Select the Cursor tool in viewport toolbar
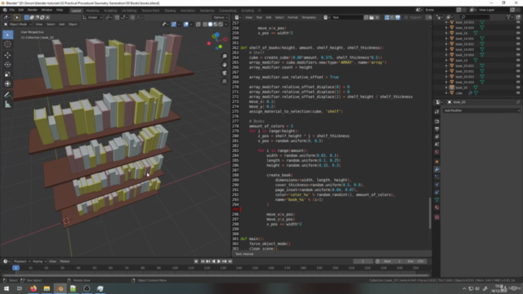The width and height of the screenshot is (523, 294). pyautogui.click(x=7, y=44)
